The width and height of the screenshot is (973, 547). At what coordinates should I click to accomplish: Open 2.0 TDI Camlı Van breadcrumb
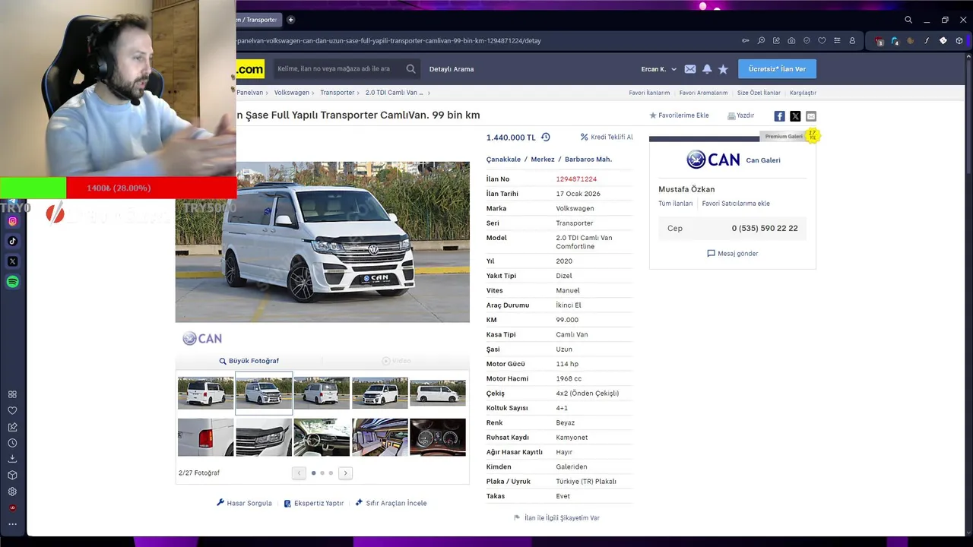394,93
